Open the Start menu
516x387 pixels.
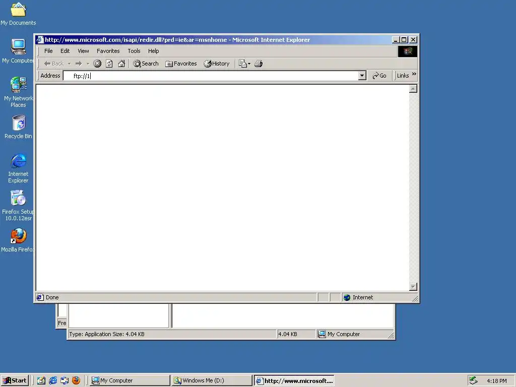(15, 380)
